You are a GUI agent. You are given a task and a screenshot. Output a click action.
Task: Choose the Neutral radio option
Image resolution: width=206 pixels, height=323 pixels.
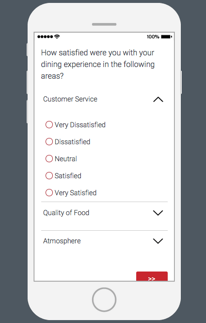pyautogui.click(x=49, y=159)
